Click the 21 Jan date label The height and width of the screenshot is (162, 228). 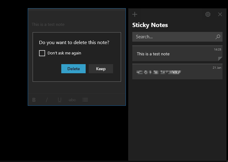[217, 67]
